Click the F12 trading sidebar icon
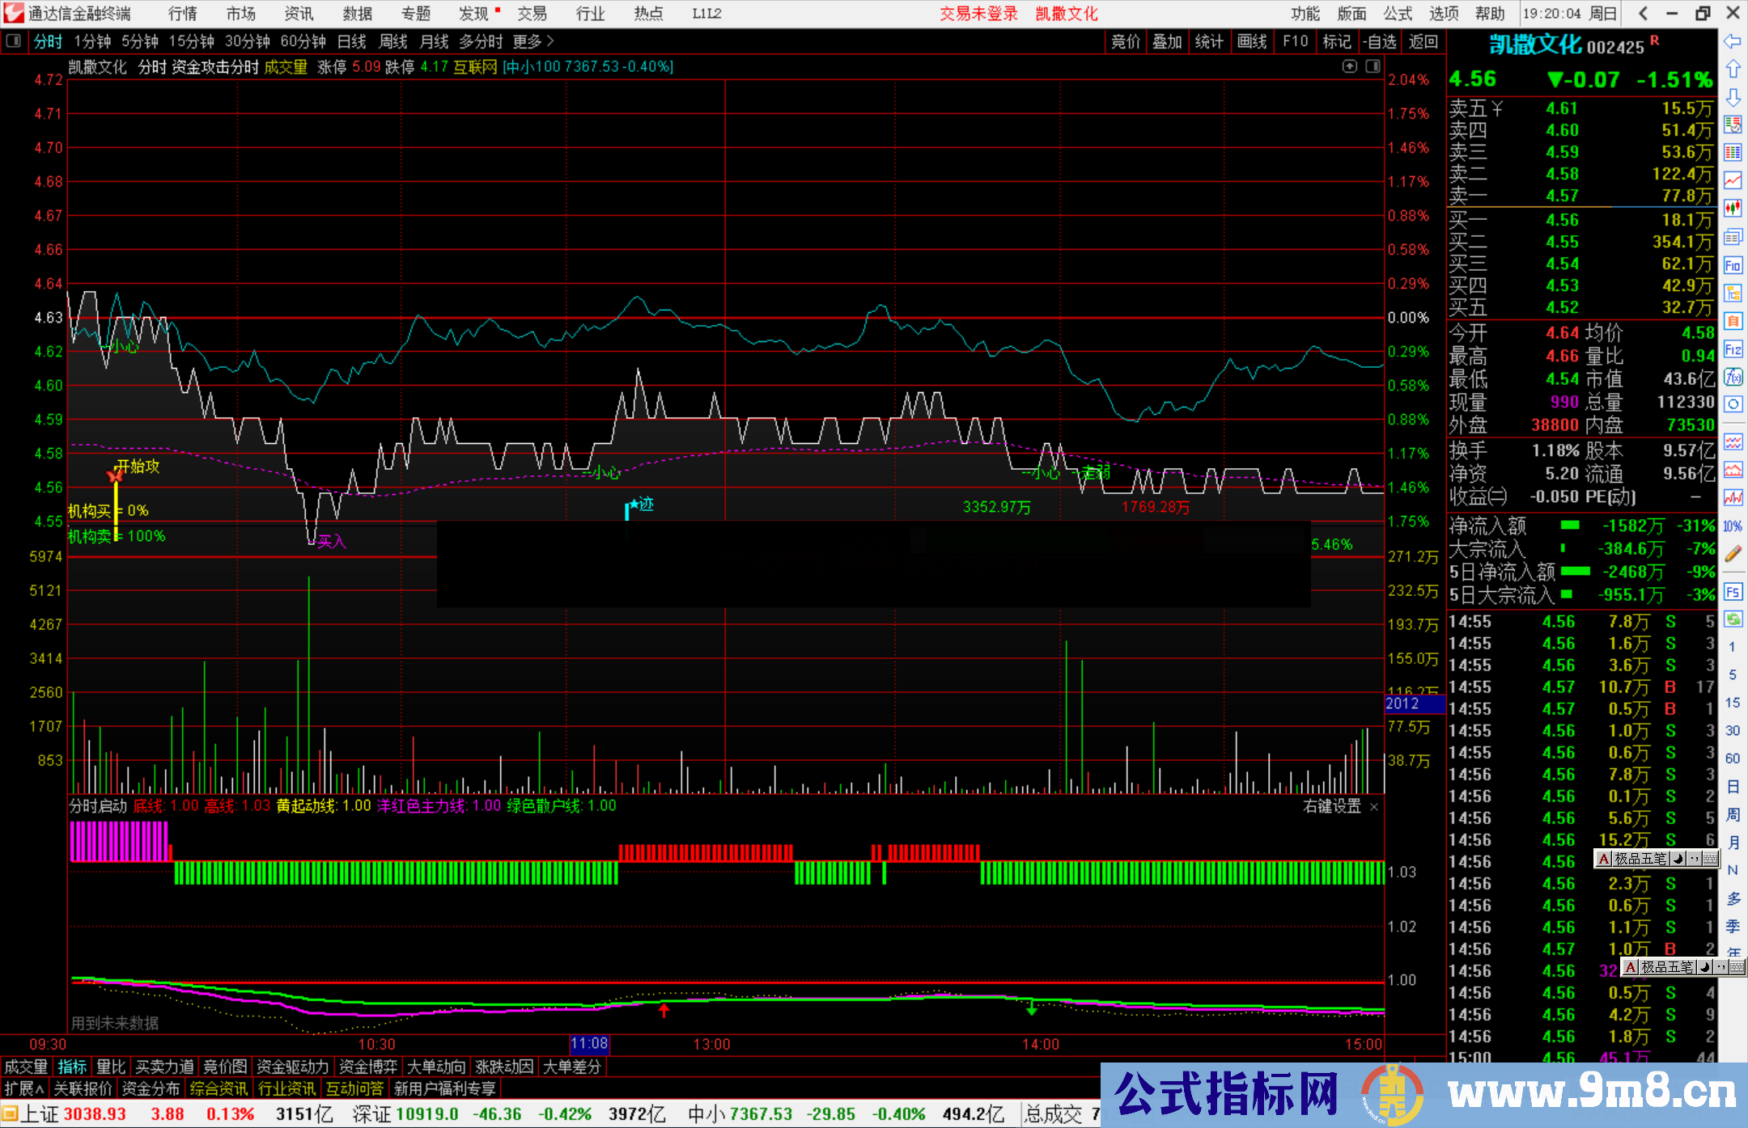The height and width of the screenshot is (1128, 1748). [1733, 349]
